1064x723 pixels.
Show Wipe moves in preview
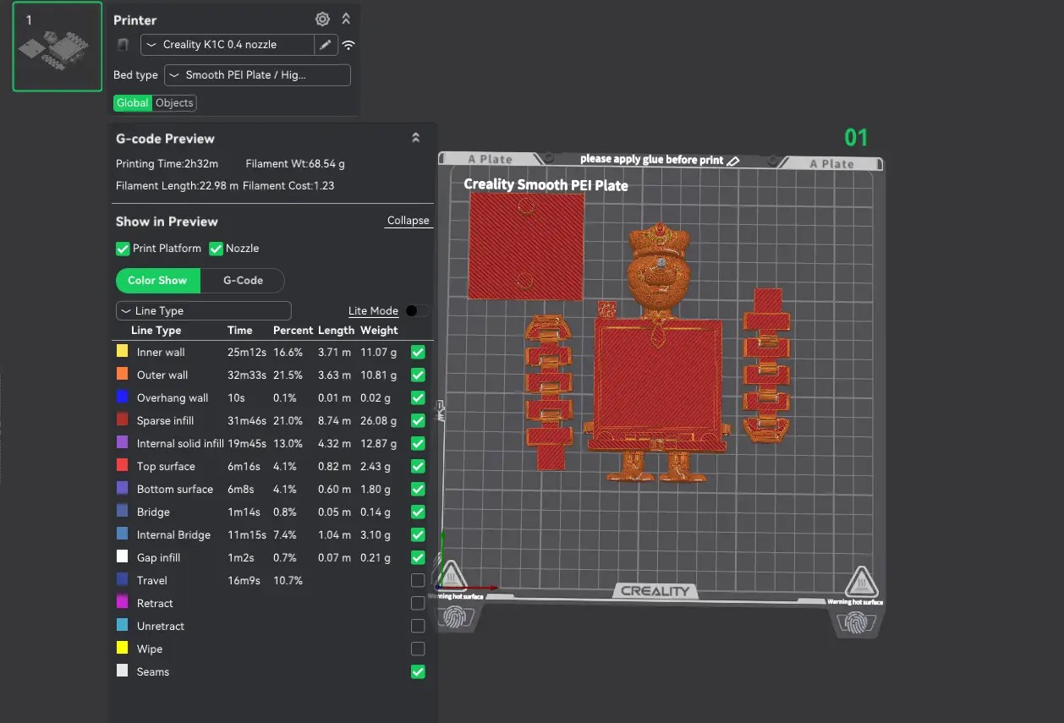(x=418, y=649)
